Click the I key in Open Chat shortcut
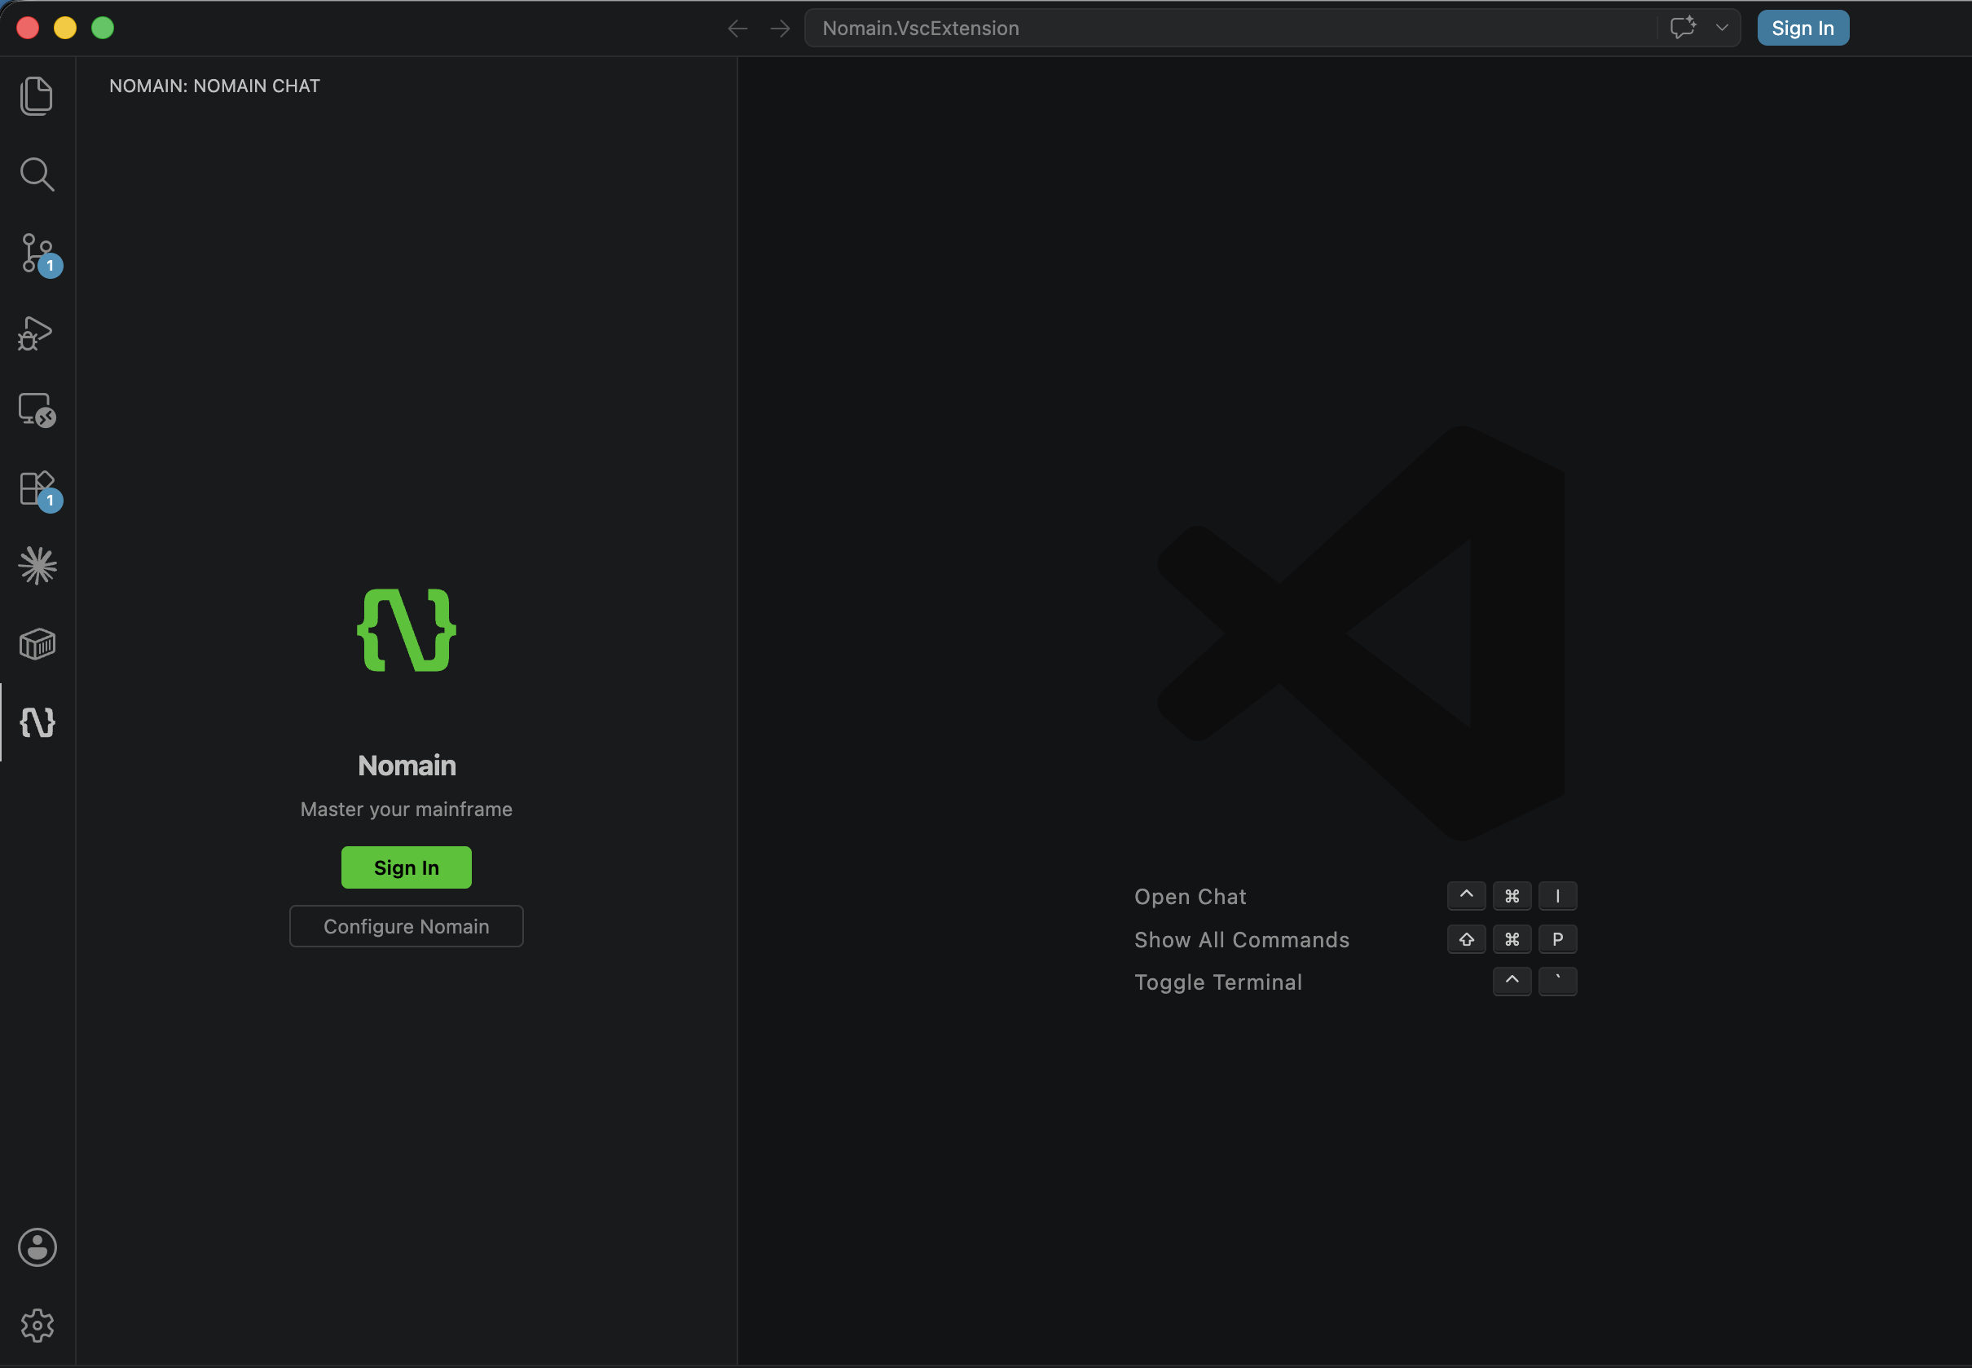 pos(1557,896)
